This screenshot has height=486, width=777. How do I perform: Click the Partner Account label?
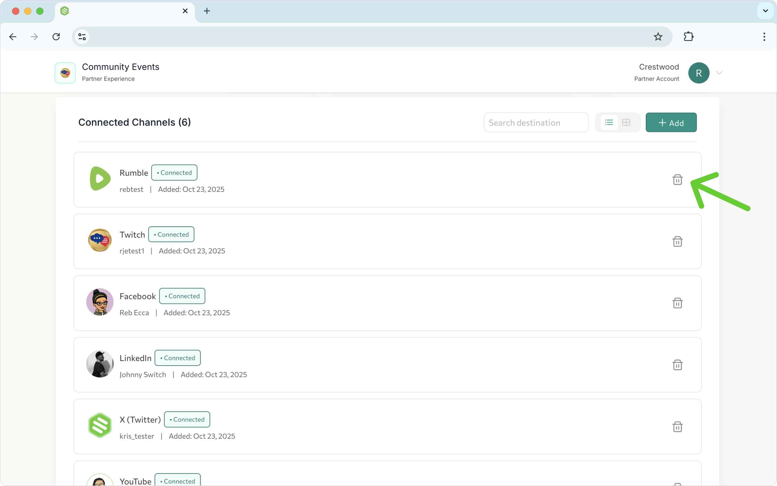(x=657, y=79)
